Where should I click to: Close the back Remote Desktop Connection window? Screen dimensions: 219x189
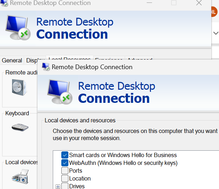[x=199, y=2]
